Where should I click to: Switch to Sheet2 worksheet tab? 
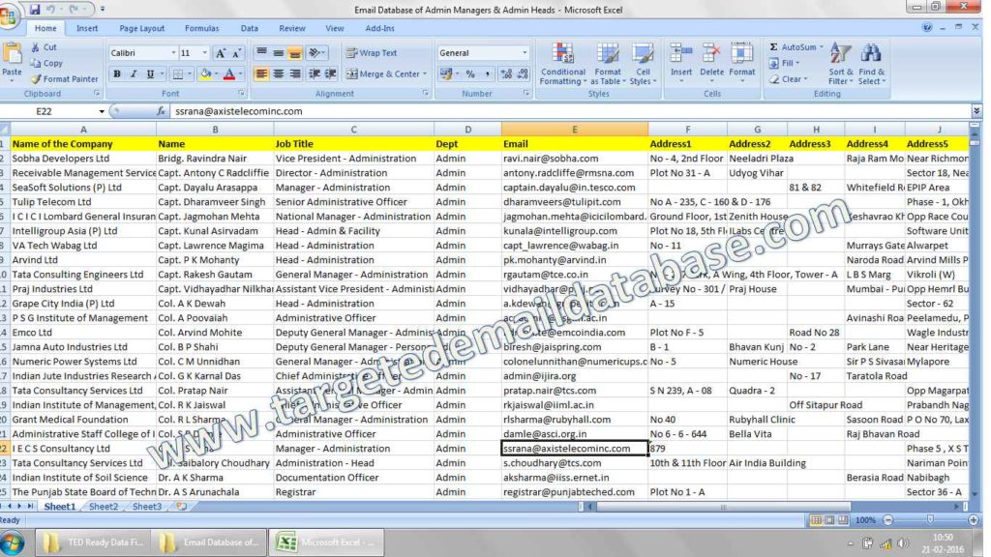click(x=103, y=507)
